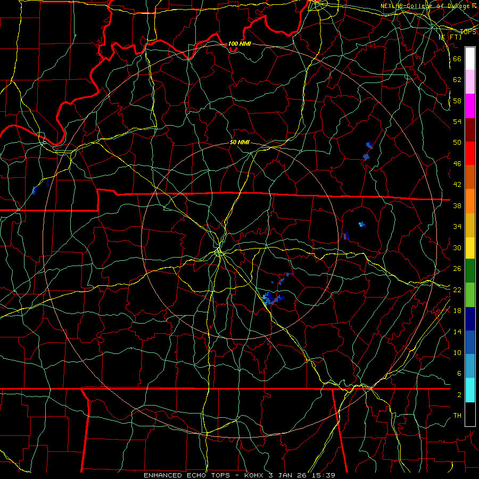The height and width of the screenshot is (479, 479).
Task: Pick the dark orange legend swatch
Action: tap(470, 177)
